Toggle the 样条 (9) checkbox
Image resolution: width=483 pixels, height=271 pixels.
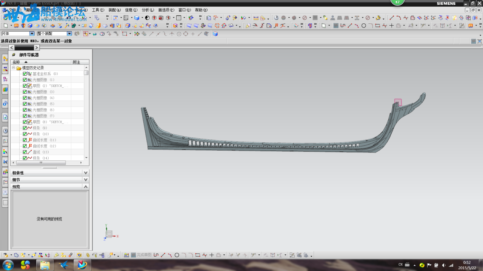coord(25,128)
